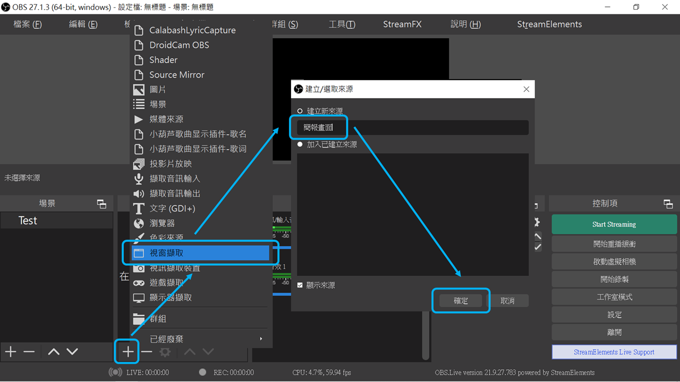Viewport: 680px width, 382px height.
Task: Open source properties gear icon
Action: point(165,352)
